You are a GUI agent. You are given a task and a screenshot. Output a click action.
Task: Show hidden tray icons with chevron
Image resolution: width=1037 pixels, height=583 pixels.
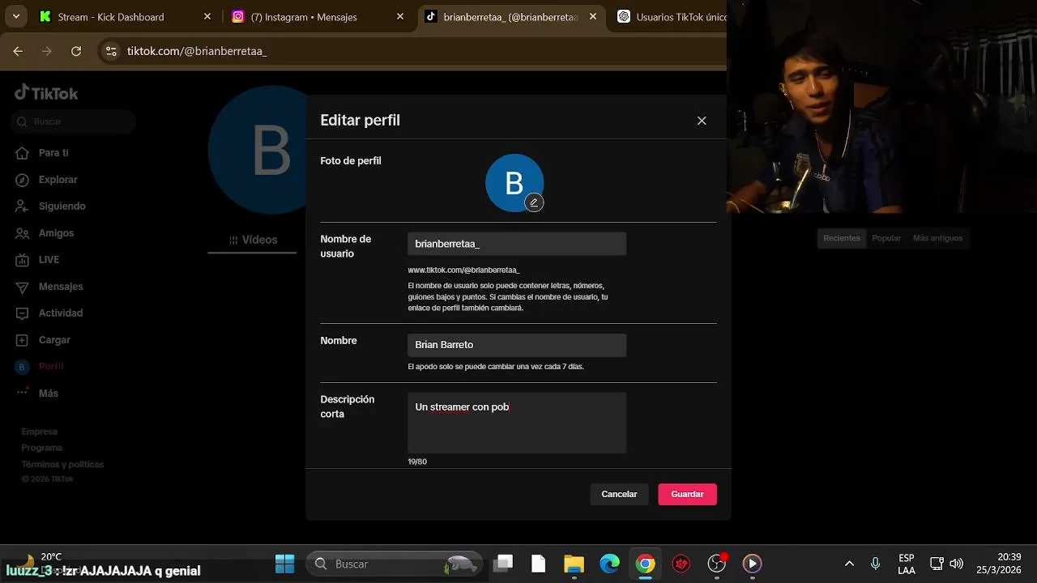(x=849, y=564)
